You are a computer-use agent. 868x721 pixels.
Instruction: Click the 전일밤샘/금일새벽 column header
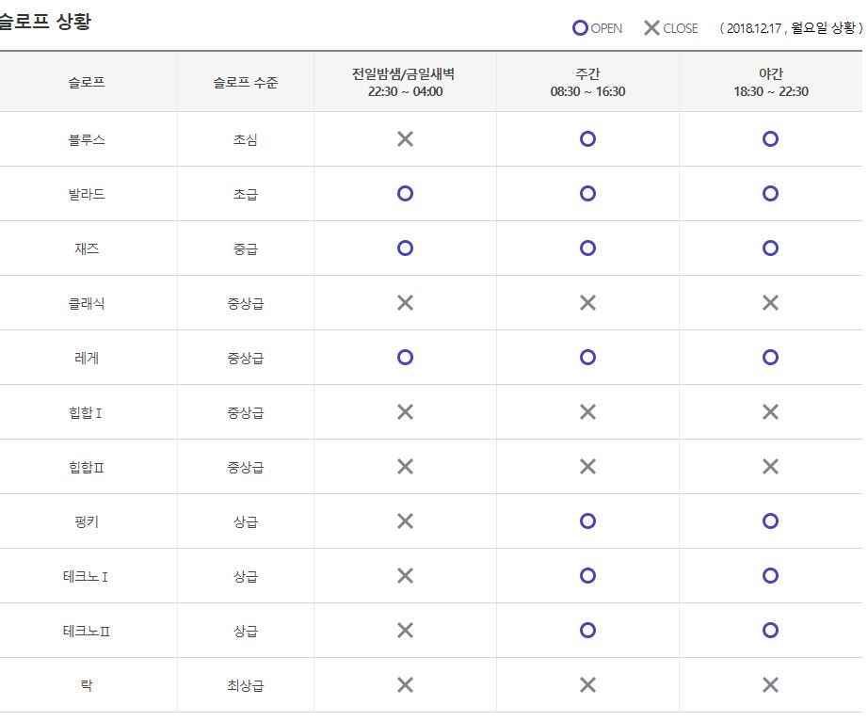click(x=405, y=83)
